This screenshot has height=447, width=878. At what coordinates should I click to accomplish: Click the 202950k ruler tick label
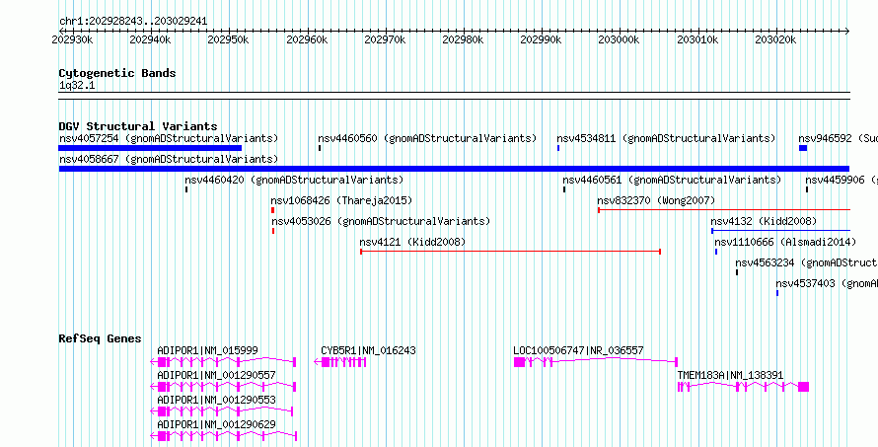229,39
